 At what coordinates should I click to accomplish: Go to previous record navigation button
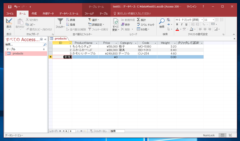point(63,131)
